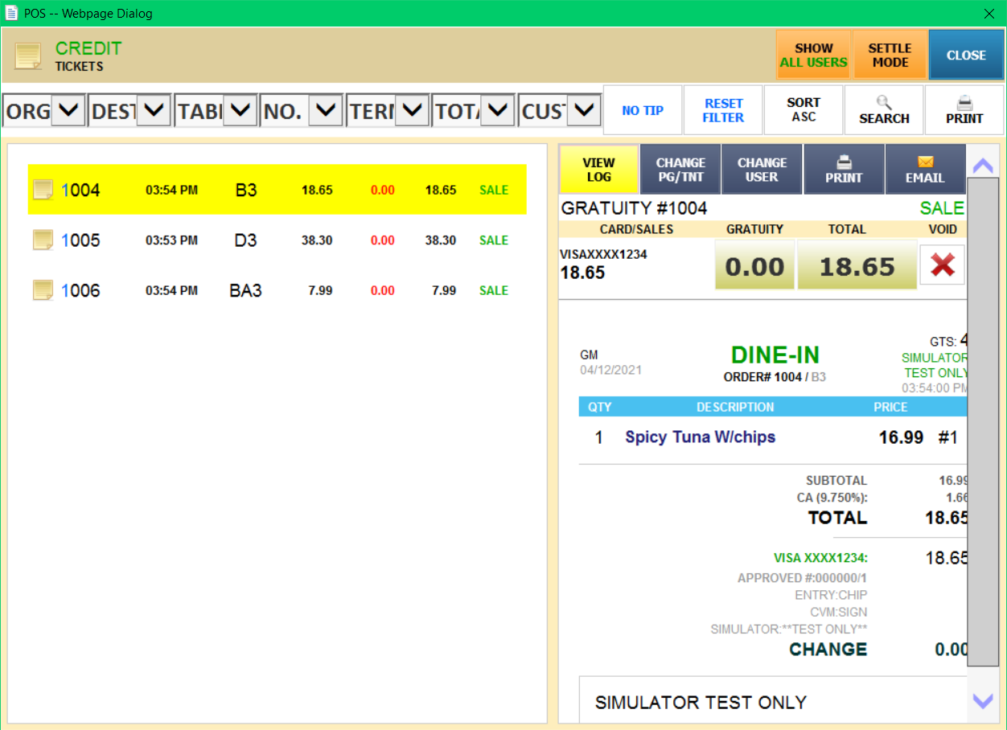Image resolution: width=1007 pixels, height=730 pixels.
Task: Click Change PG/TNT button
Action: point(680,170)
